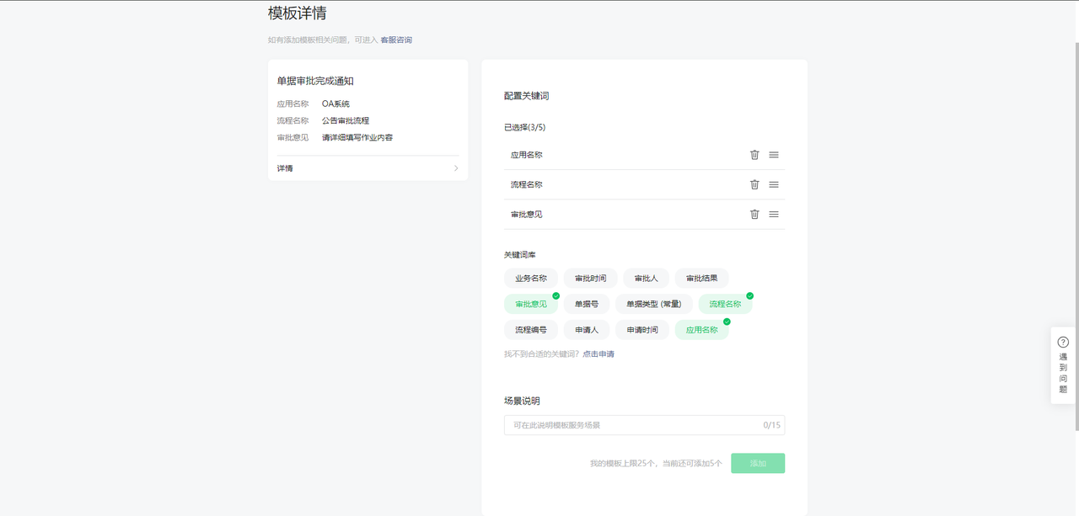The image size is (1079, 516).
Task: Select the 审批人 keyword tag
Action: (646, 279)
